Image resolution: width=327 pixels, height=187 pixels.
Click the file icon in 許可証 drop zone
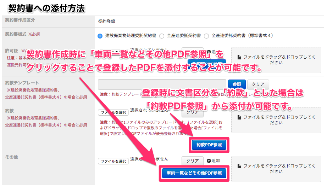(x=240, y=57)
